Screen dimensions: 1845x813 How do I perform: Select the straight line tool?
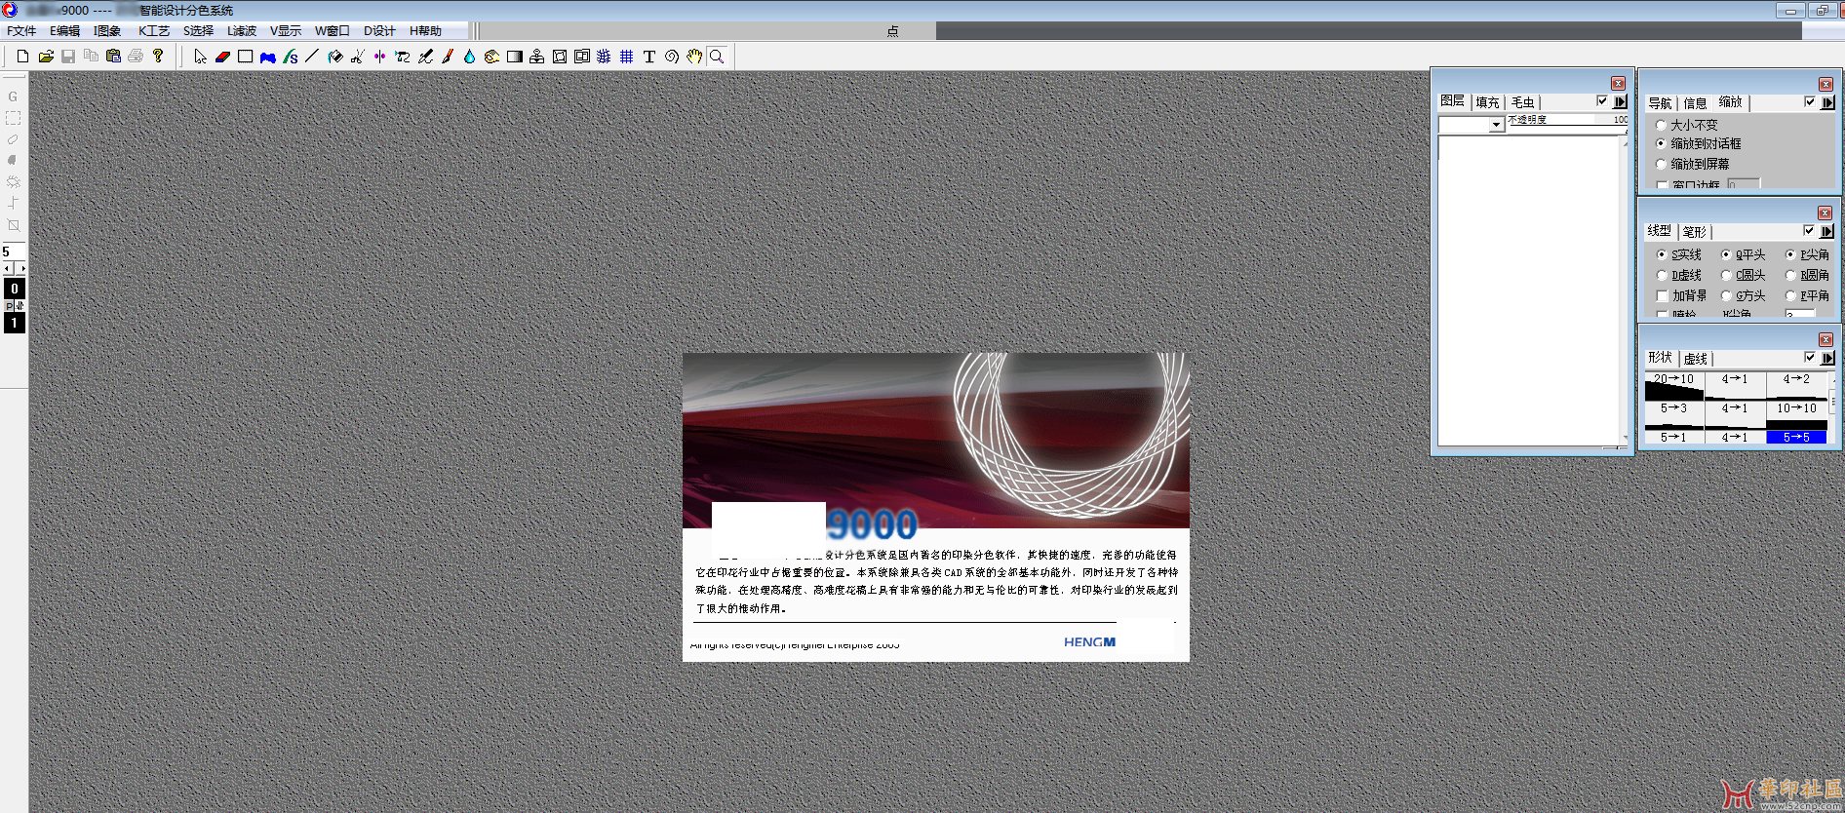tap(312, 57)
